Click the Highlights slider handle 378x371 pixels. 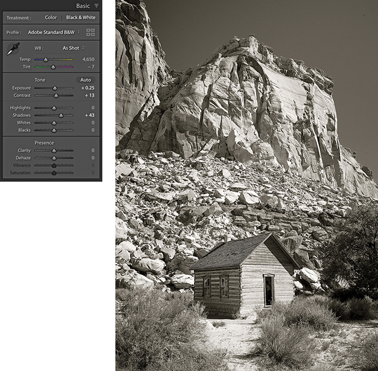click(x=54, y=108)
